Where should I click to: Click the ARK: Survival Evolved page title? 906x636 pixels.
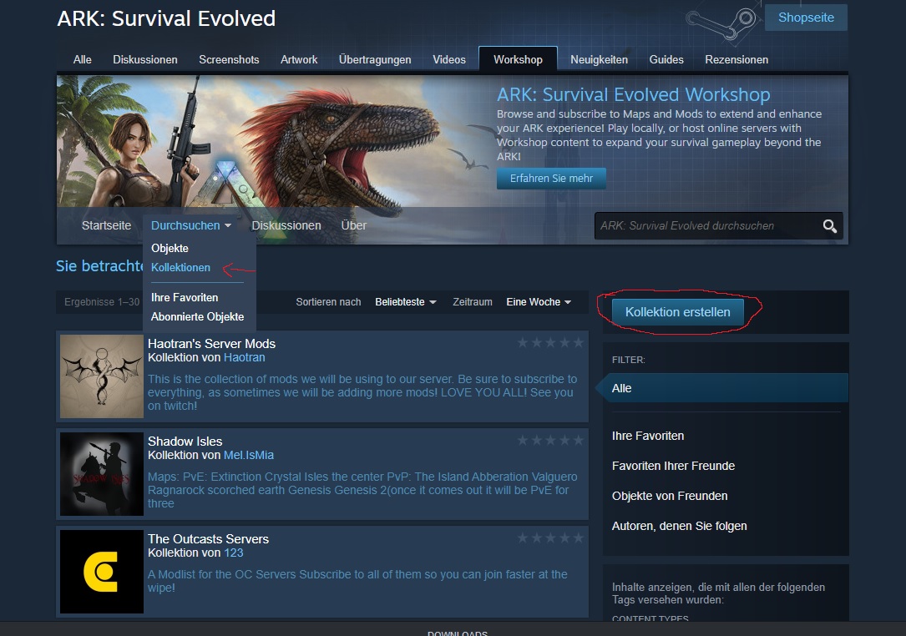[x=166, y=18]
